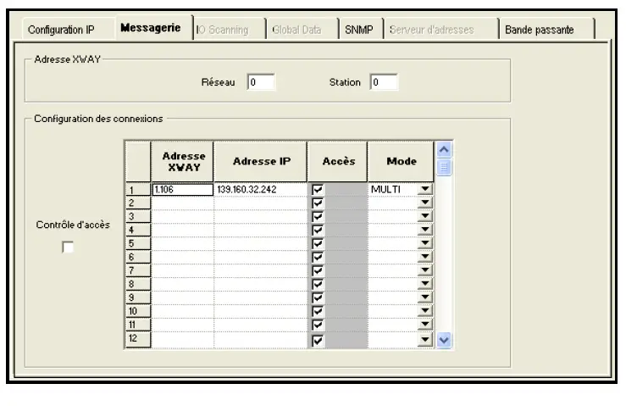Switch to the SNMP tab
Image resolution: width=626 pixels, height=406 pixels.
coord(359,30)
